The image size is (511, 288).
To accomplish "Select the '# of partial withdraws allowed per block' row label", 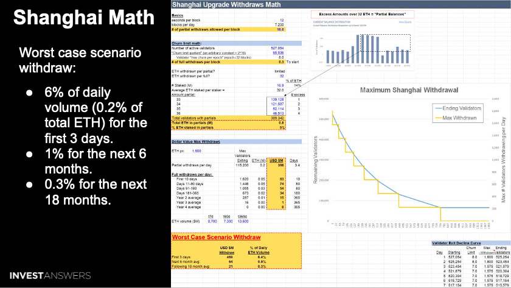I will [x=206, y=29].
